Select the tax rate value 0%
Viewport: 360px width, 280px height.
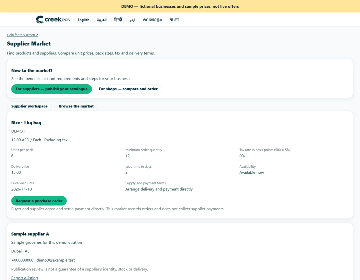point(242,156)
